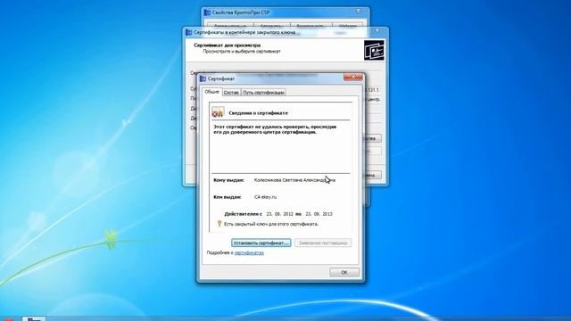This screenshot has height=321, width=571.
Task: Click the container certificates window title icon
Action: click(x=188, y=32)
